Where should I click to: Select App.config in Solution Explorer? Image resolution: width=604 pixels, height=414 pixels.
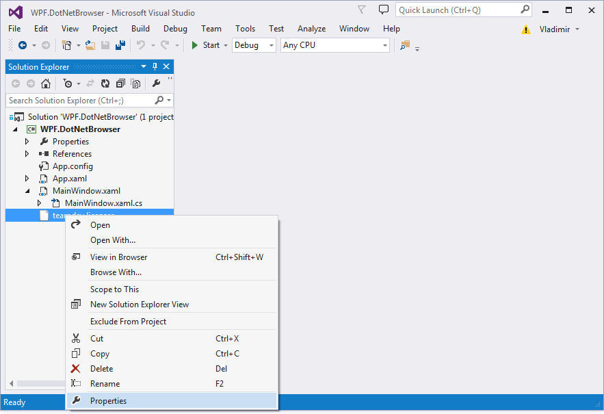(x=73, y=166)
